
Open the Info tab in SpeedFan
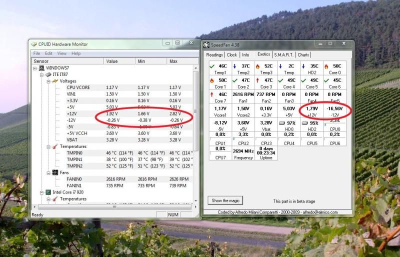point(245,55)
